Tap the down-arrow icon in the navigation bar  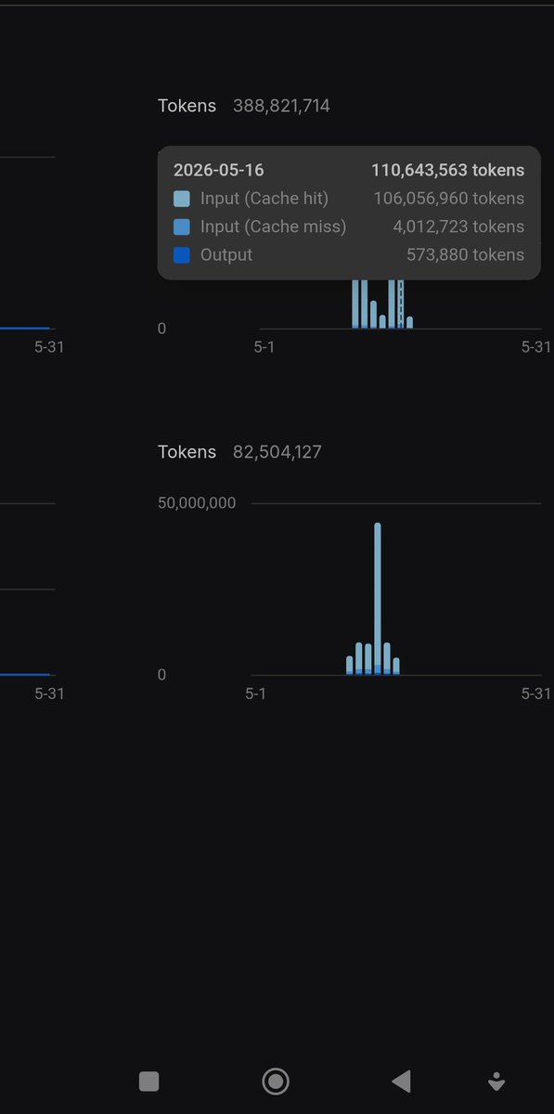[496, 1081]
